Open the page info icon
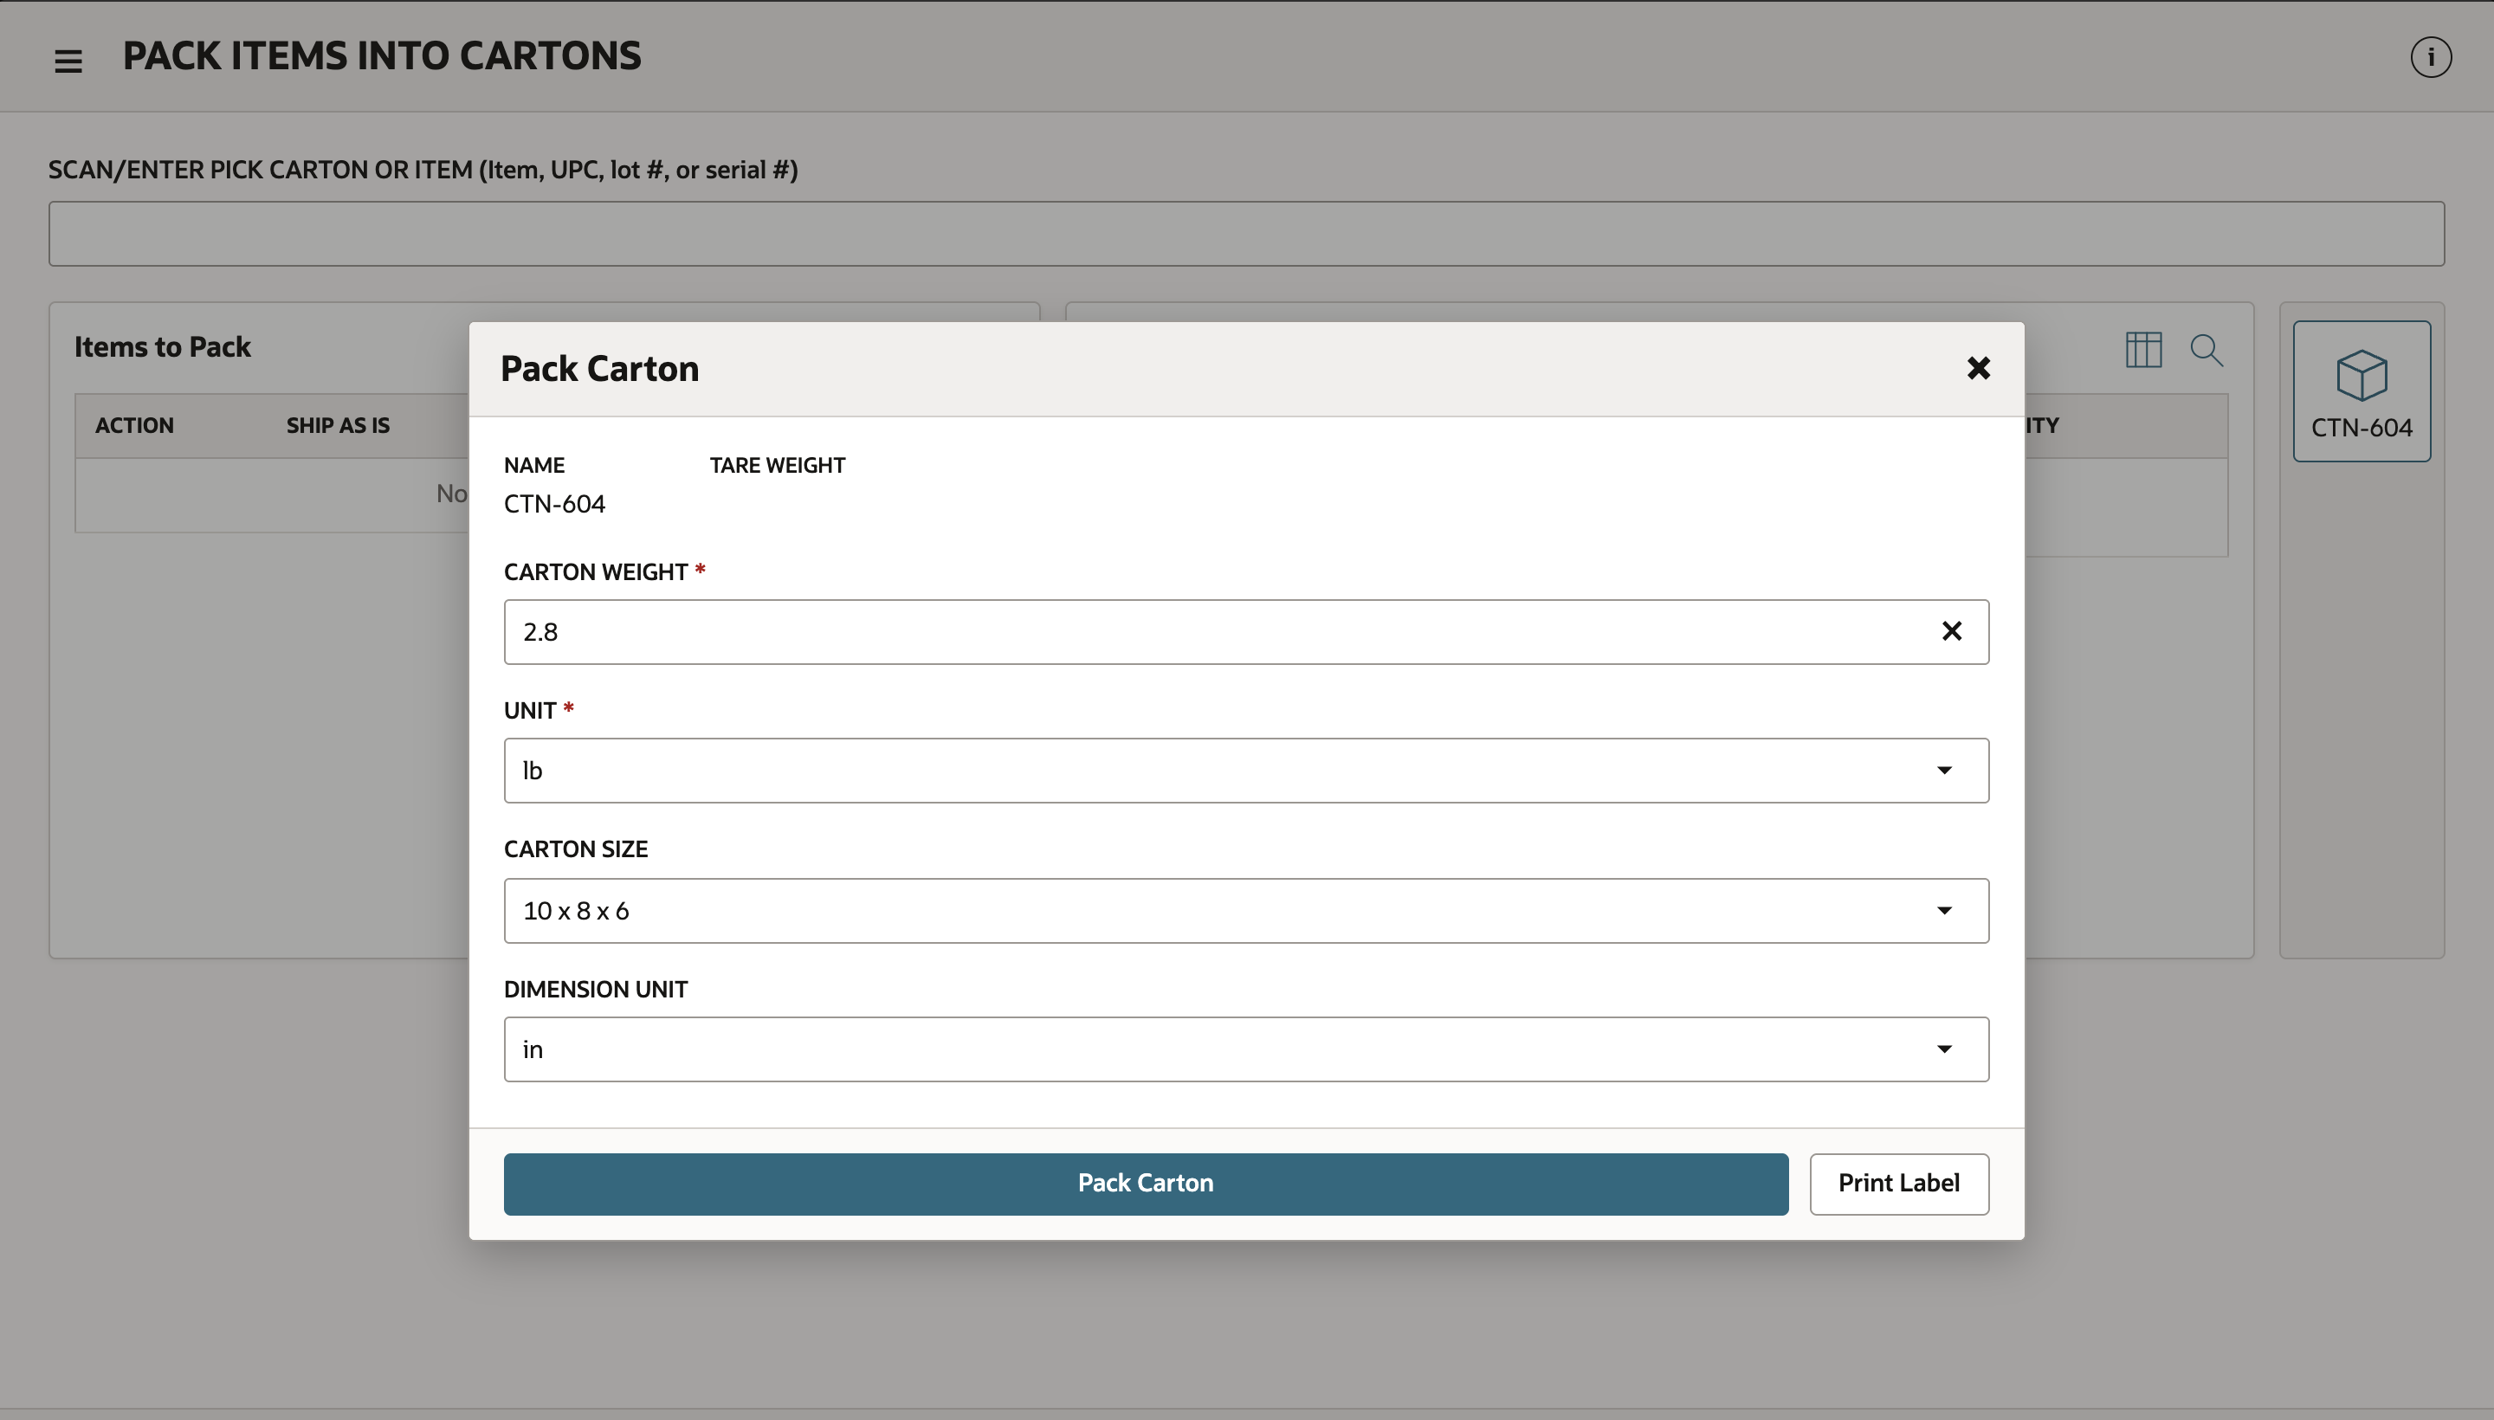Image resolution: width=2494 pixels, height=1420 pixels. (x=2431, y=56)
